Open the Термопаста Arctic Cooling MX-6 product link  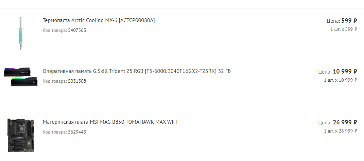(99, 20)
